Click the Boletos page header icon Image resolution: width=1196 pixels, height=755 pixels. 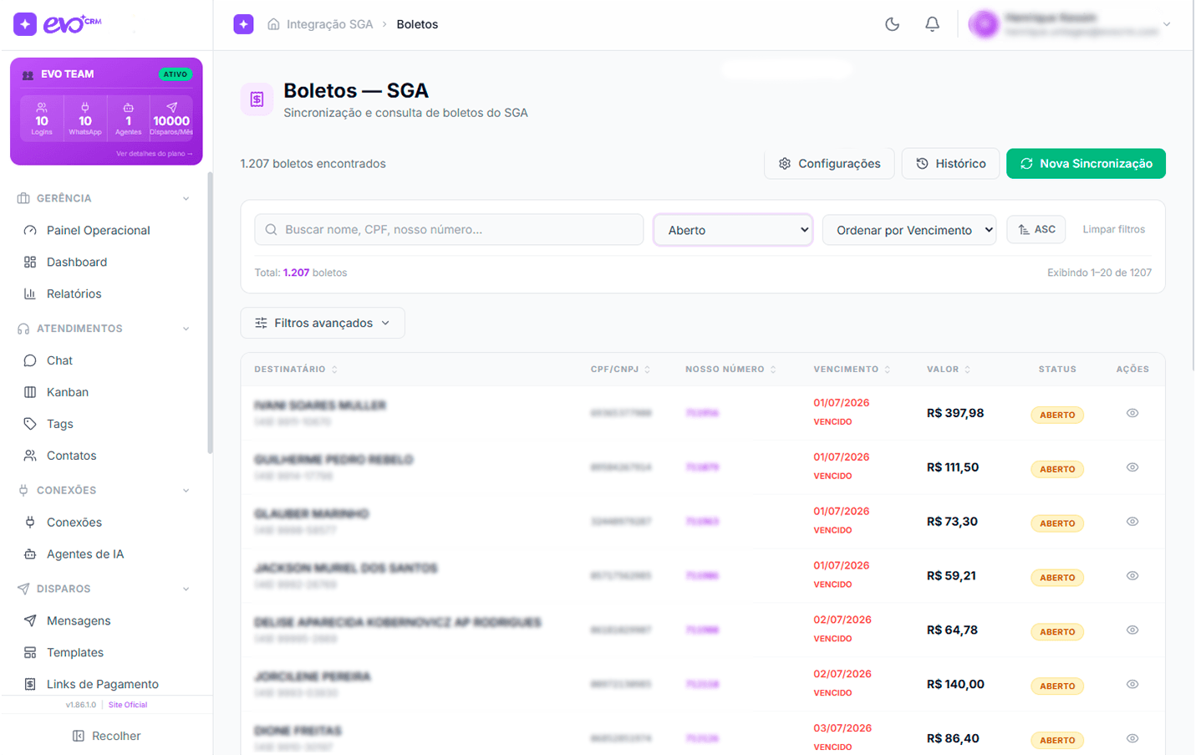coord(257,99)
